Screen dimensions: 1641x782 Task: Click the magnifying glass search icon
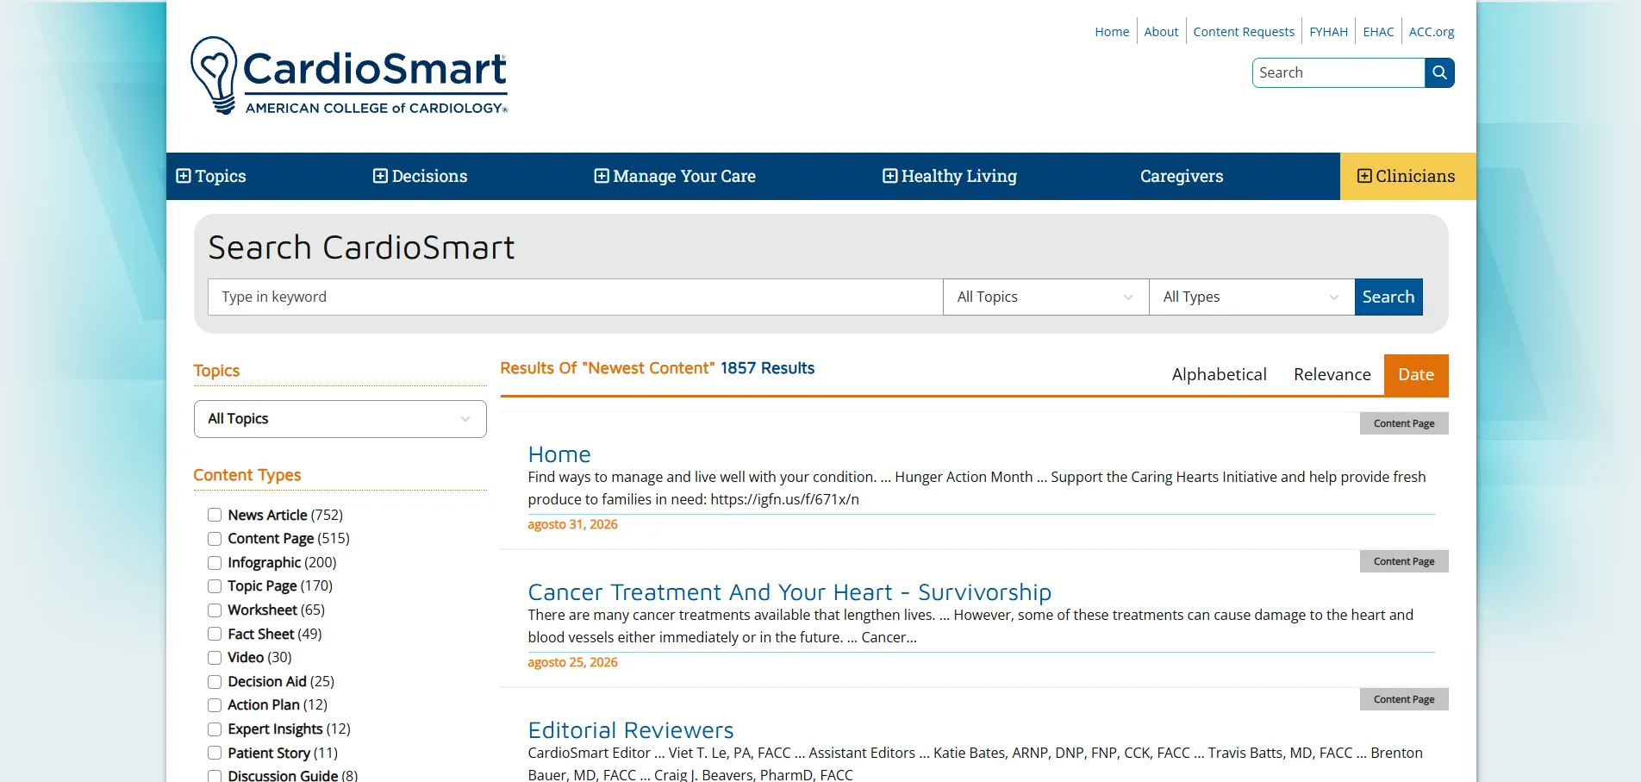pos(1439,72)
